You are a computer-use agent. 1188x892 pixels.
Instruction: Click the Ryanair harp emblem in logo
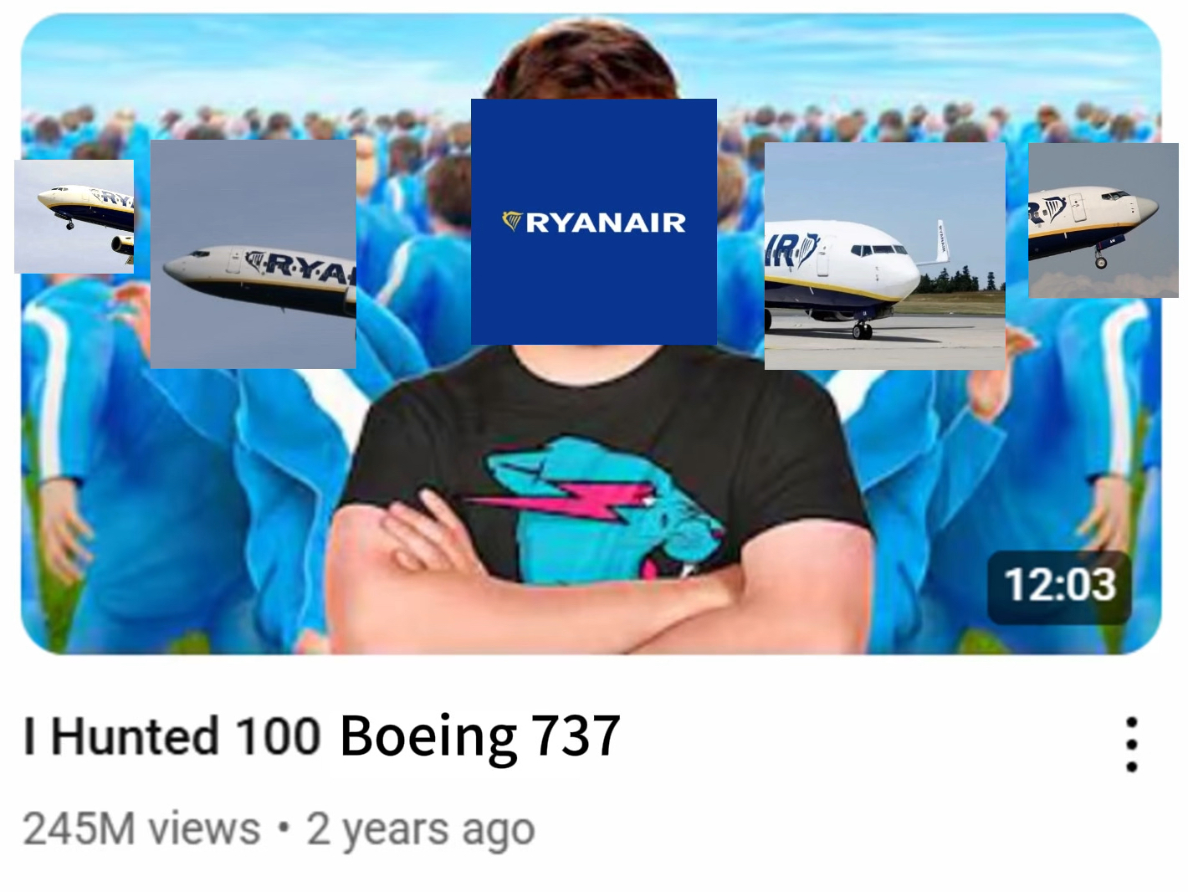pos(511,221)
